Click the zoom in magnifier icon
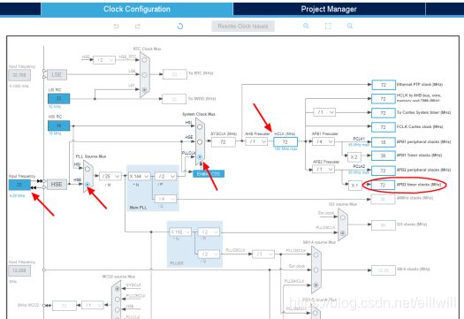Viewport: 464px width, 319px height. 306,26
